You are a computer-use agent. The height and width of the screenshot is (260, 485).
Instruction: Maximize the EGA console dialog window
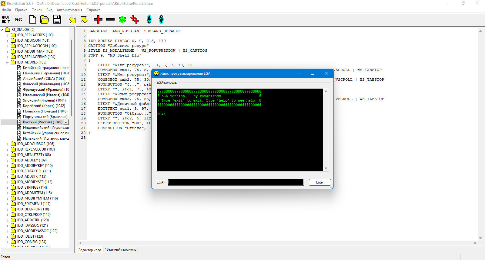pos(313,73)
